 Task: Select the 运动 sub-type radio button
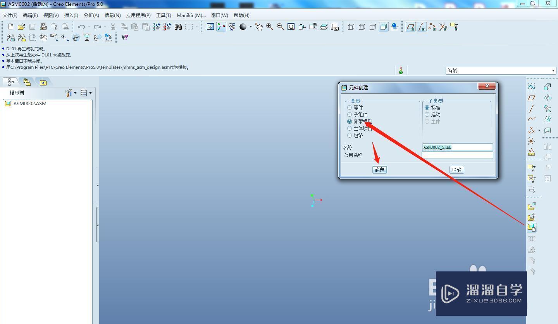click(427, 114)
